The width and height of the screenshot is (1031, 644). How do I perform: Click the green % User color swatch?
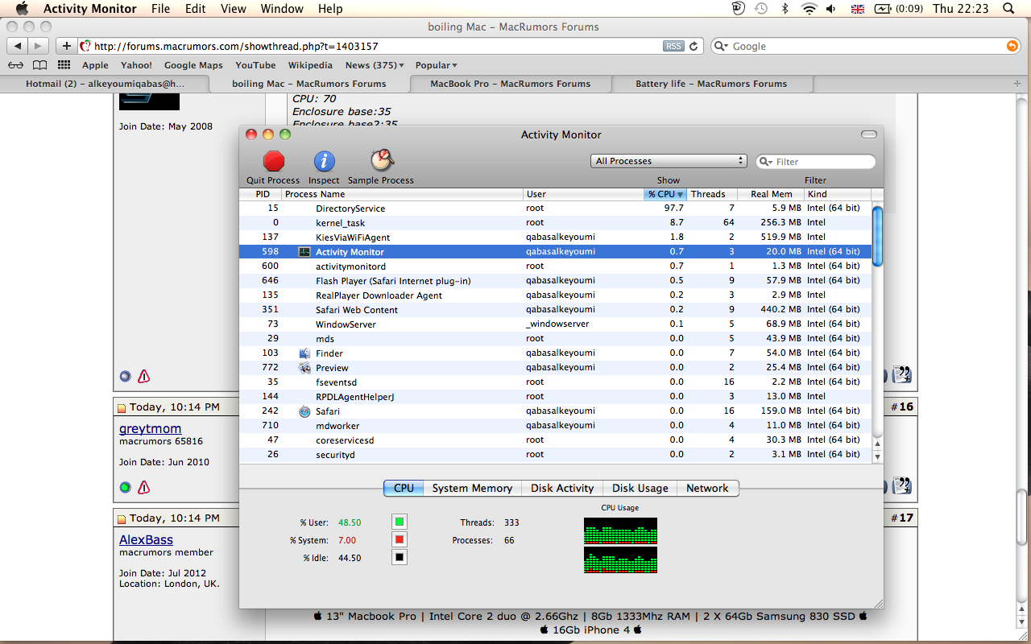pos(400,522)
